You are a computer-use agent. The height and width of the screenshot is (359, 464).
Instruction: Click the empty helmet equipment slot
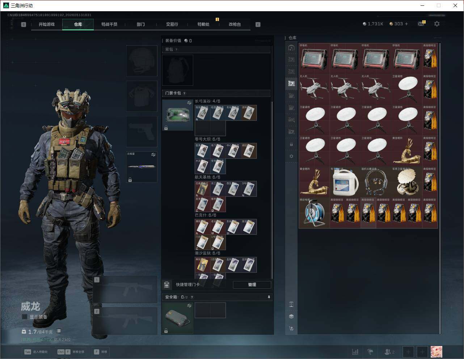click(x=142, y=61)
